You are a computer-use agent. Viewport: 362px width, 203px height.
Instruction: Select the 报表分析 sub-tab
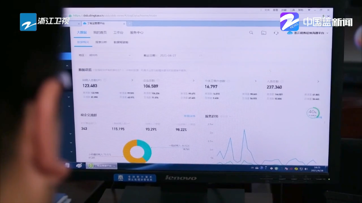tap(101, 42)
